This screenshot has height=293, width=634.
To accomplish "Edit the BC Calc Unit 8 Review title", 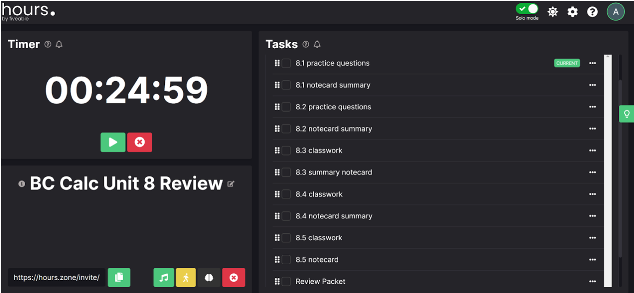I will (231, 184).
